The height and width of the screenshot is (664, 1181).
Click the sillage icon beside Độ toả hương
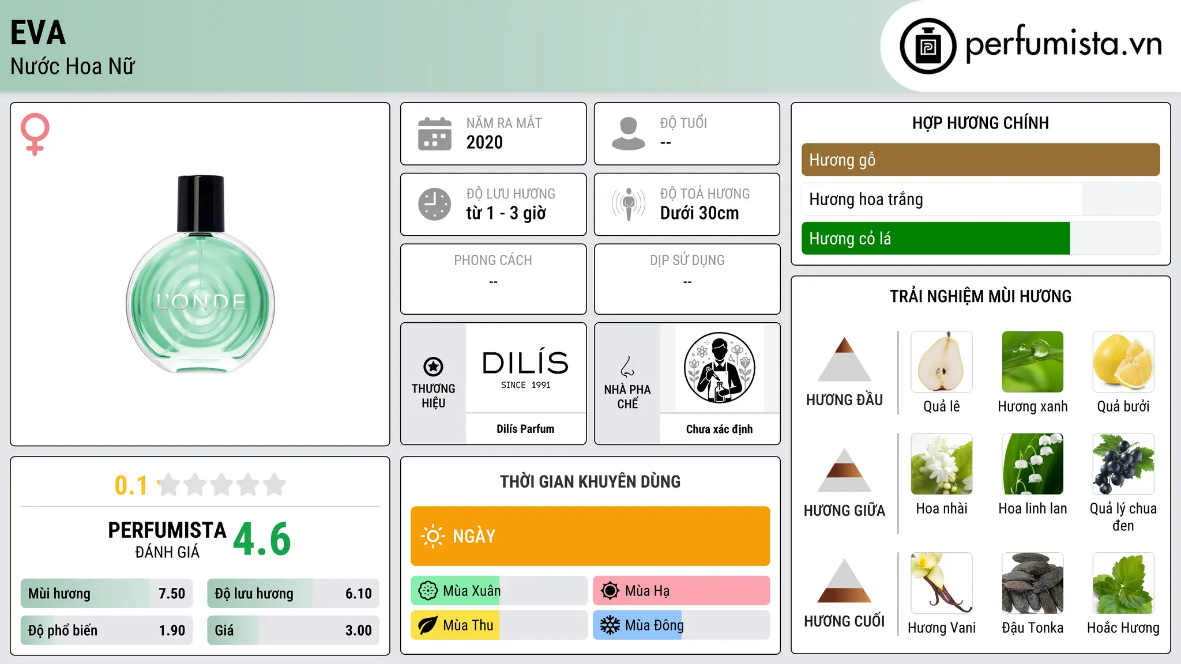click(629, 204)
